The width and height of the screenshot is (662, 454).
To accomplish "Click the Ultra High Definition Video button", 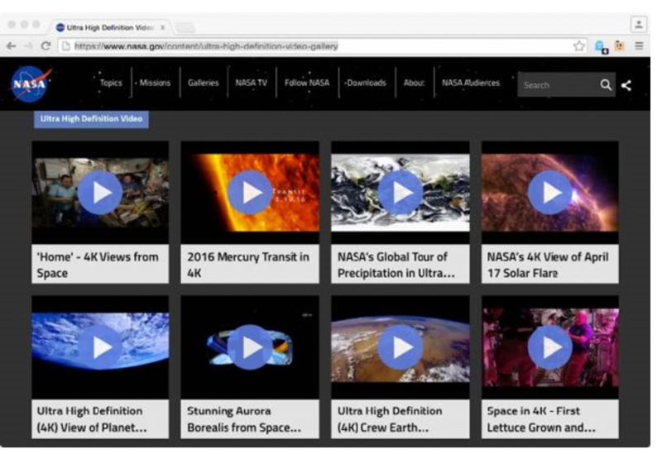I will [x=91, y=119].
